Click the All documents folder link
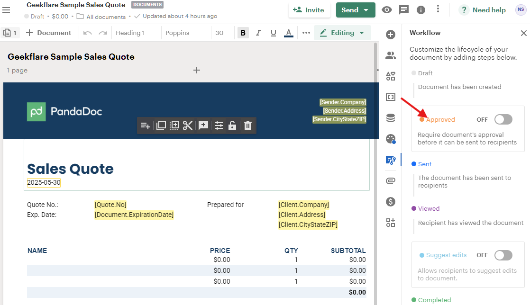Screen dimensions: 530x305 (x=101, y=17)
